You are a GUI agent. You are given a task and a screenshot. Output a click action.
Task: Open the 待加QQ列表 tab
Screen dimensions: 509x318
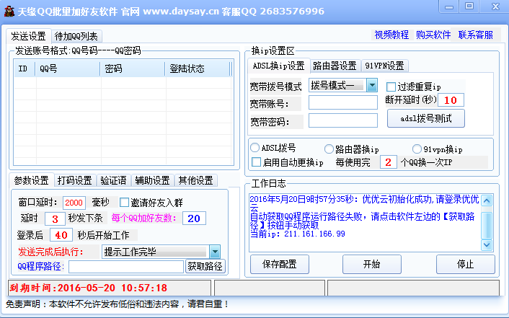(x=76, y=36)
